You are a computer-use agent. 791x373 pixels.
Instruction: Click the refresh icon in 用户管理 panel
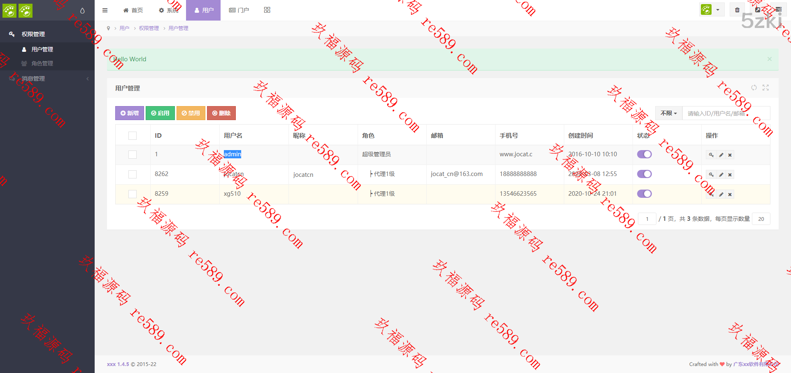click(754, 88)
